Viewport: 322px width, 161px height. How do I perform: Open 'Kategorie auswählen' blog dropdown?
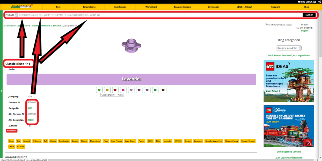coord(289,48)
